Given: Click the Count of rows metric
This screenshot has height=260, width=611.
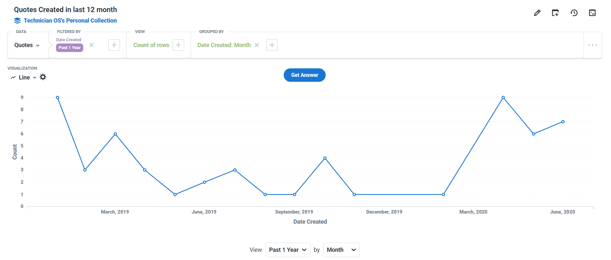Looking at the screenshot, I should [151, 45].
